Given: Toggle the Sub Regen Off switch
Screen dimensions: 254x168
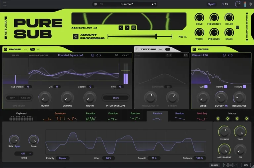Looking at the screenshot, I should [x=13, y=98].
